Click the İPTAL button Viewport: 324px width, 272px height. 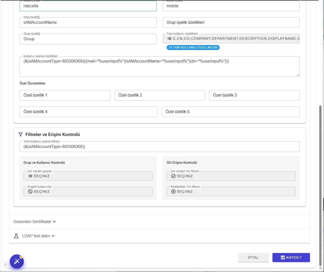253,257
